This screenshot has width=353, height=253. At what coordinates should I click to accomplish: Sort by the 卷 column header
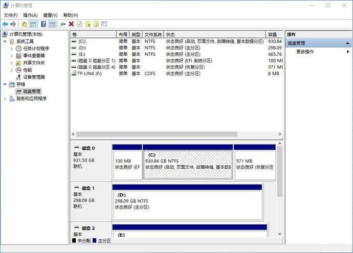tap(93, 34)
